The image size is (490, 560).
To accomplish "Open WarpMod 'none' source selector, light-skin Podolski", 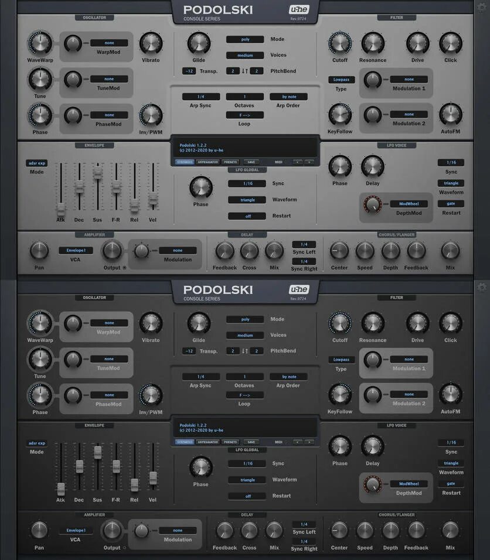I will 109,43.
